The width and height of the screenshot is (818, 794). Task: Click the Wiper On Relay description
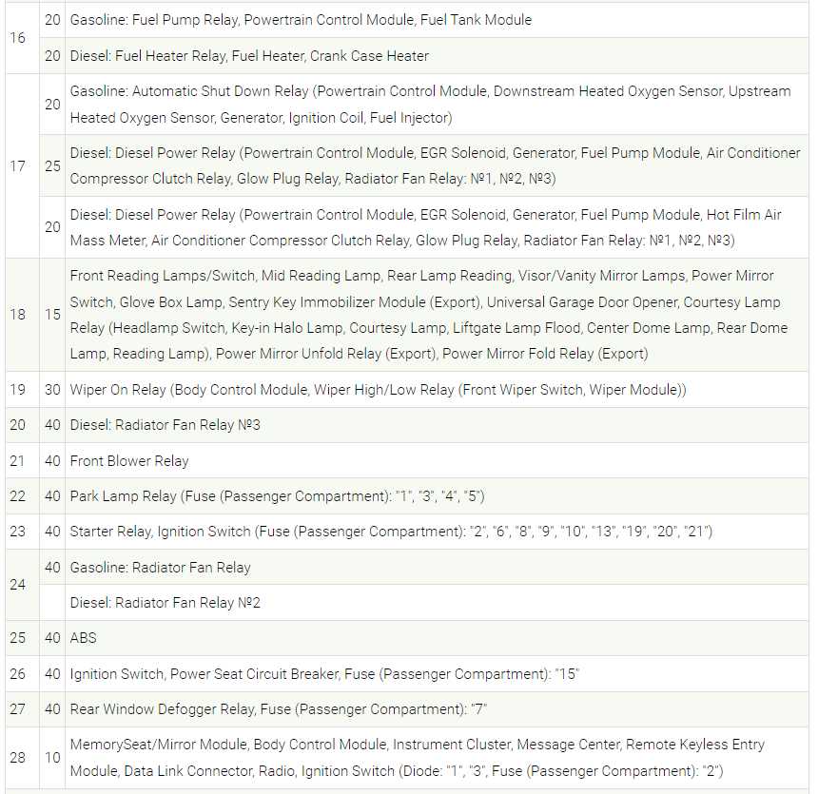click(379, 390)
